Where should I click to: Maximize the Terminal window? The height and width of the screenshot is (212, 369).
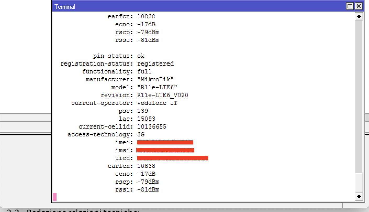pyautogui.click(x=350, y=6)
